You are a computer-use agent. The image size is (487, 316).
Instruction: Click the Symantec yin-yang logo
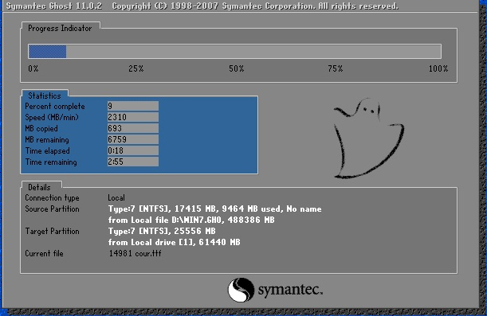(241, 290)
